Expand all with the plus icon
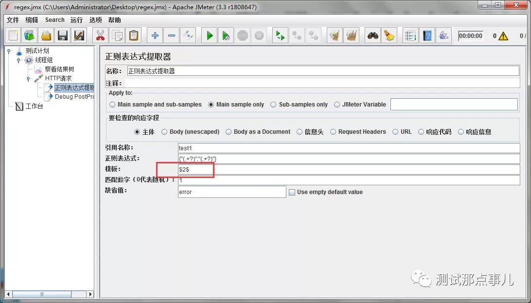Screen dimensions: 531x303 pos(155,36)
